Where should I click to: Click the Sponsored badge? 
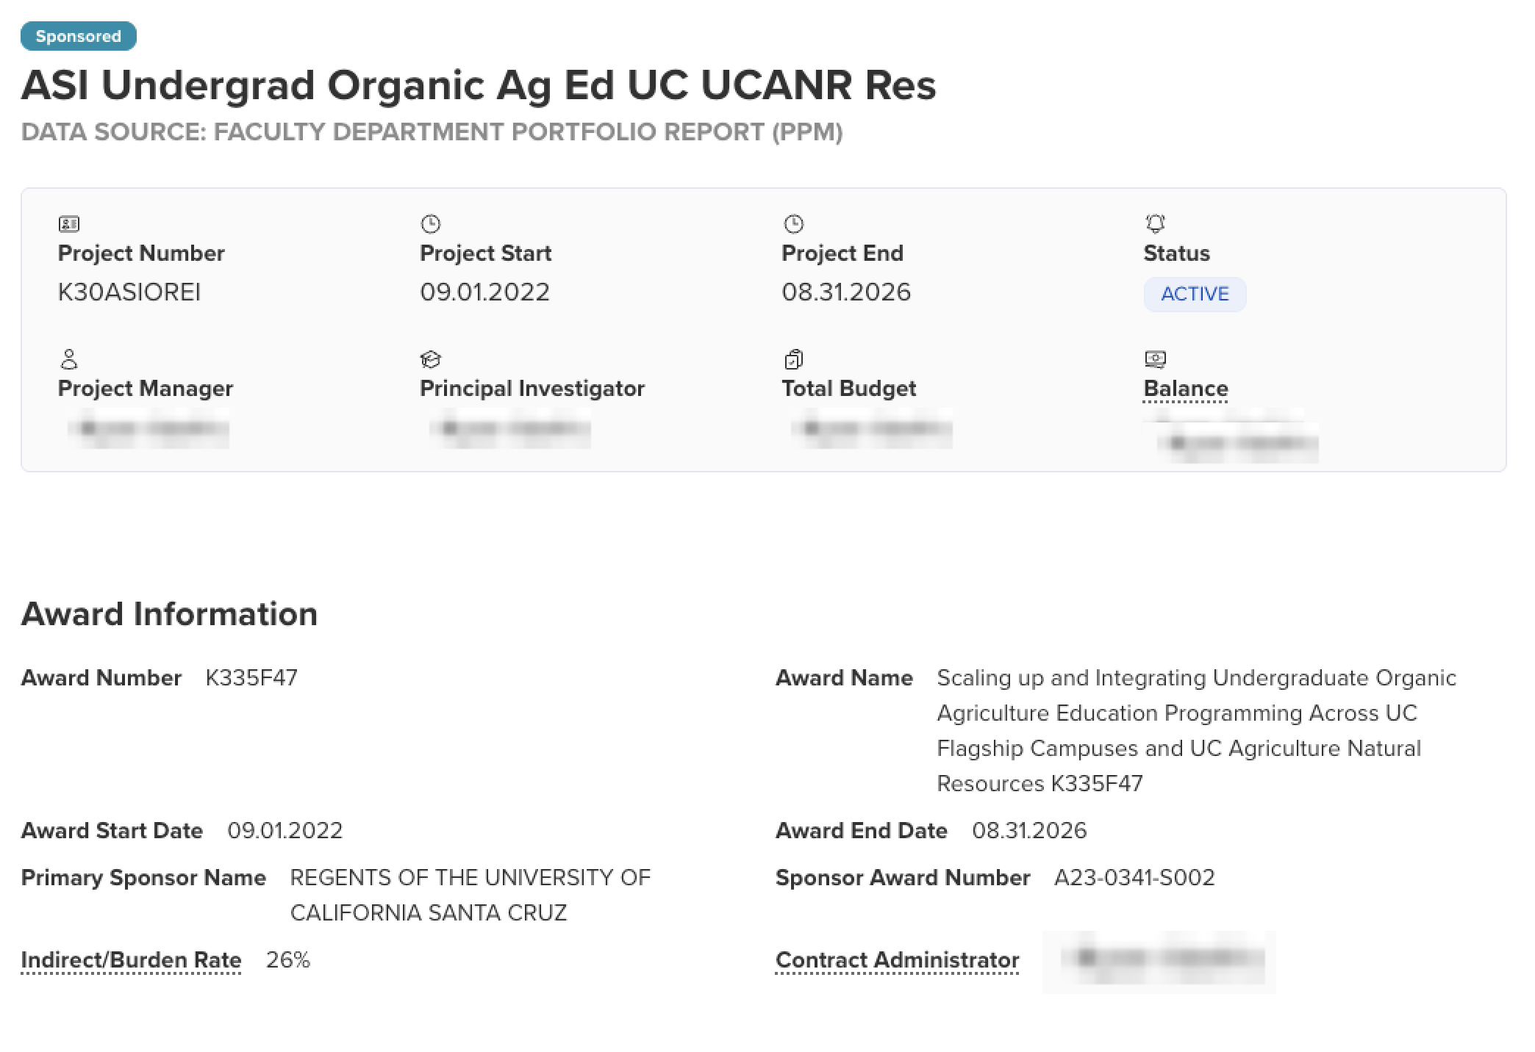(78, 35)
